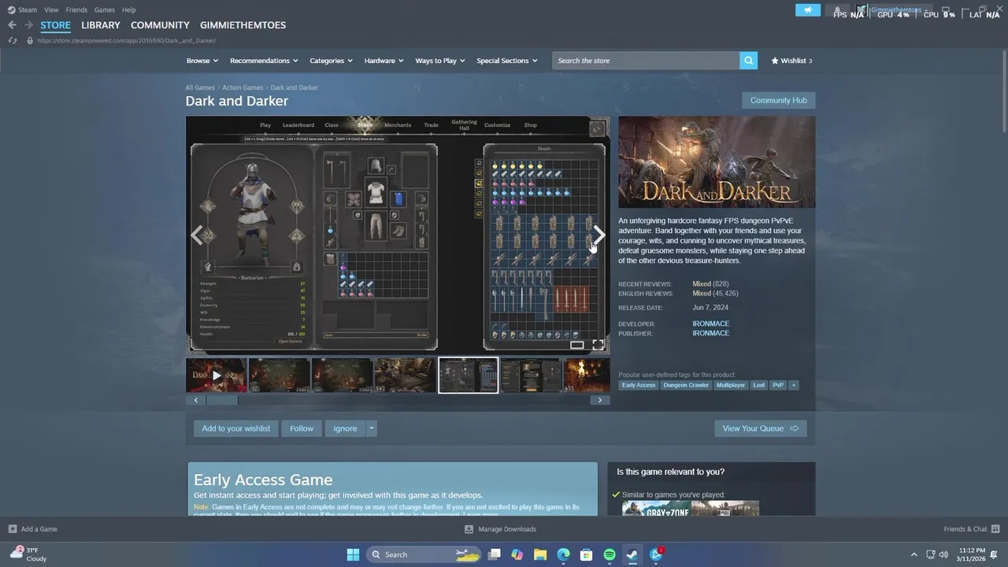The width and height of the screenshot is (1008, 567).
Task: Open the Ignore options dropdown arrow
Action: (372, 428)
